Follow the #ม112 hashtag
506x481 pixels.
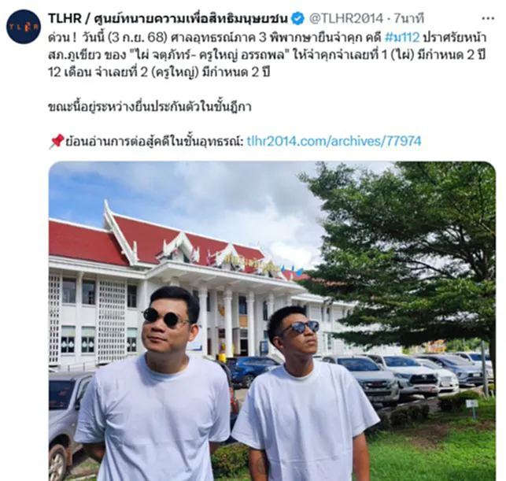[x=402, y=38]
